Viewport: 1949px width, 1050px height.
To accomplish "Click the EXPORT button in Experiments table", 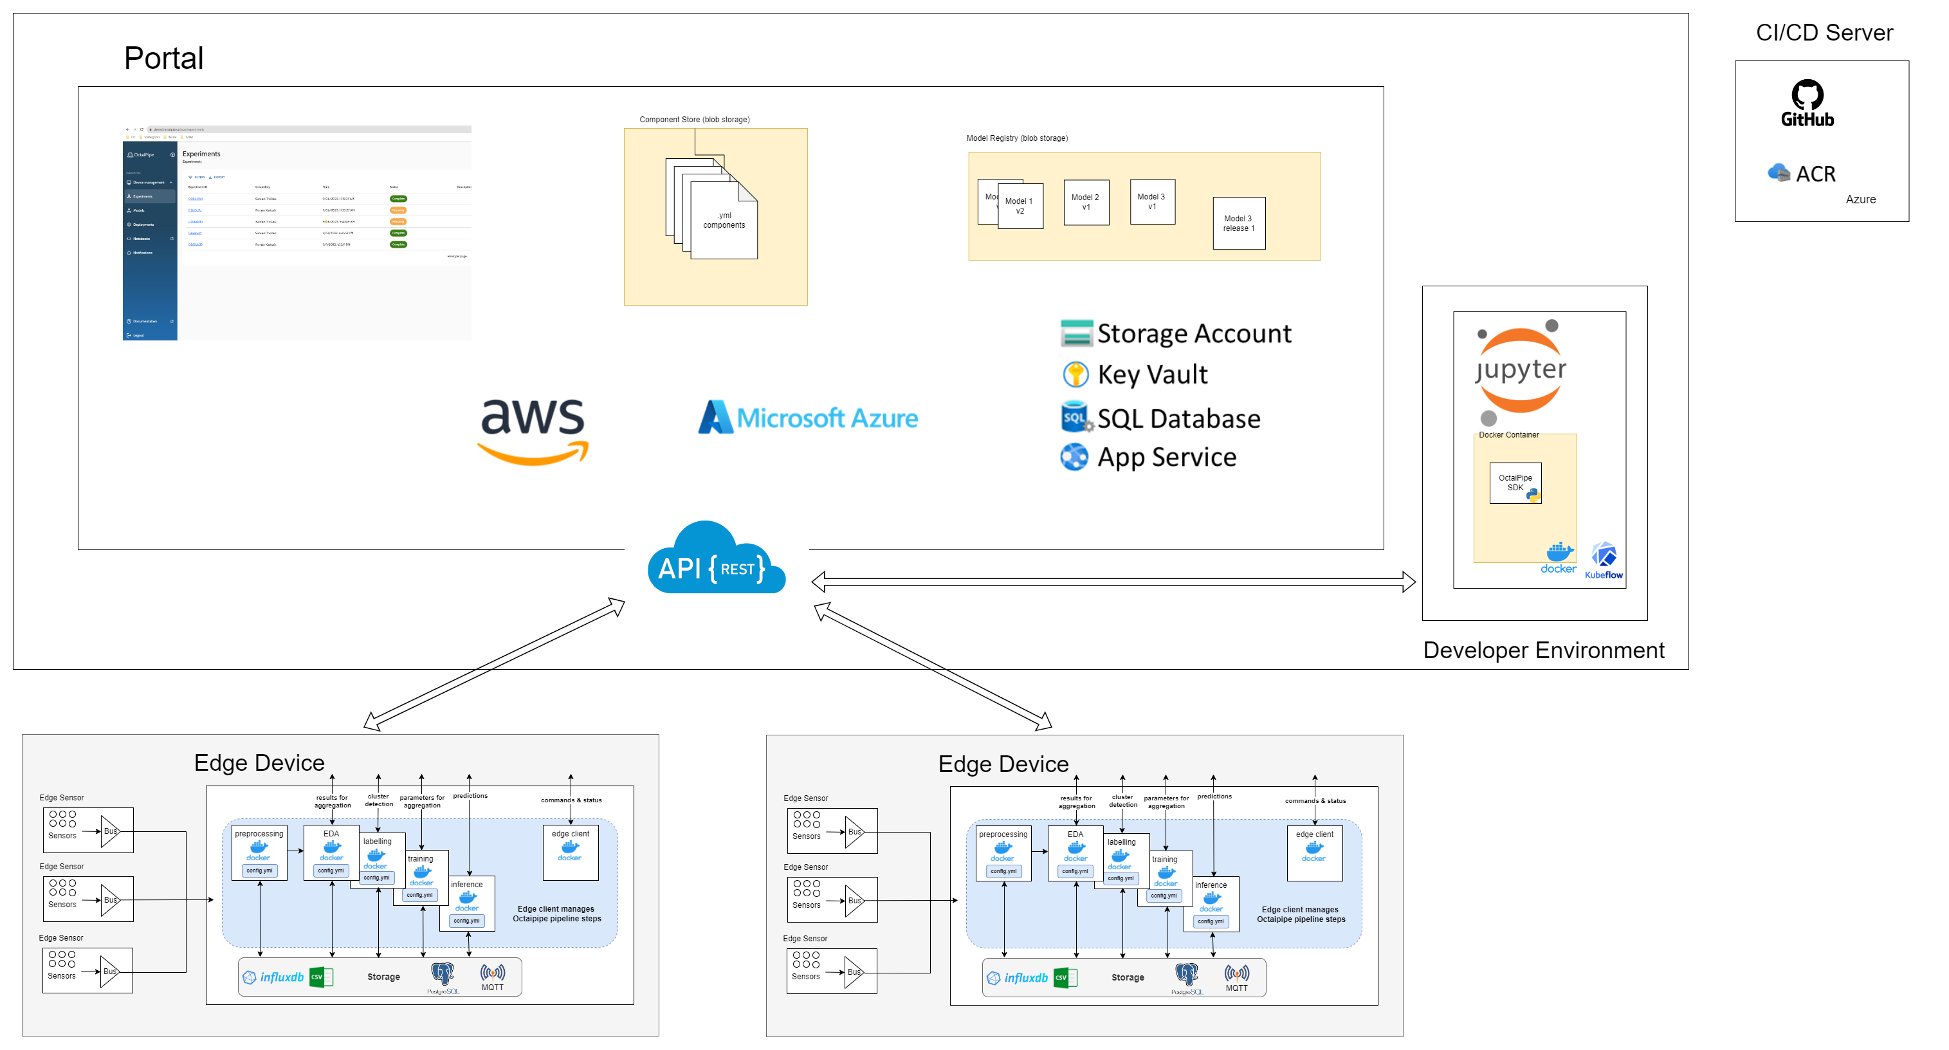I will (x=217, y=177).
